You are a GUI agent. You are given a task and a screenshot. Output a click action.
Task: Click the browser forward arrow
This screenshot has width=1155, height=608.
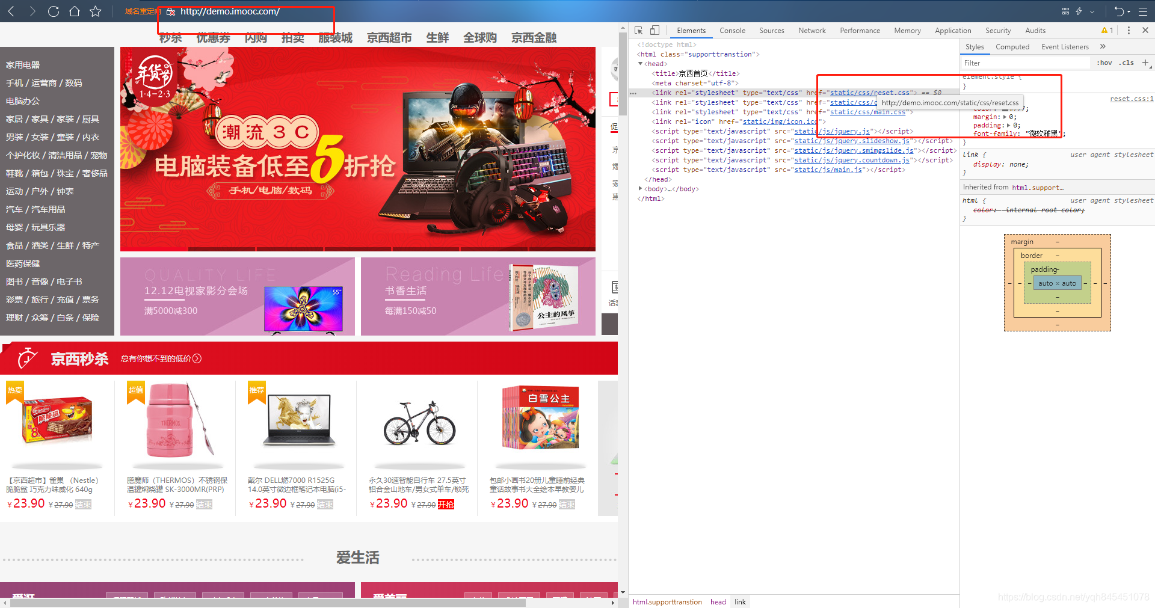(x=32, y=11)
